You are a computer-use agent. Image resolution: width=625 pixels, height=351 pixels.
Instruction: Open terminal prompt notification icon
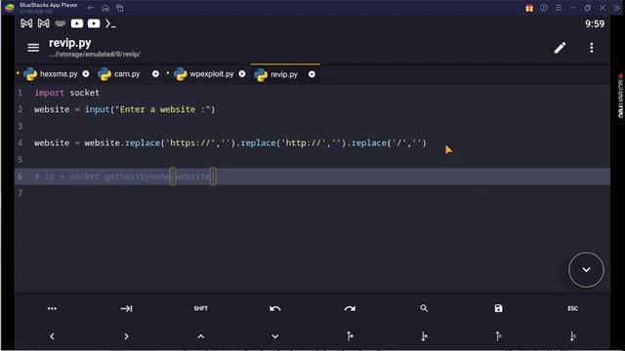click(x=110, y=23)
